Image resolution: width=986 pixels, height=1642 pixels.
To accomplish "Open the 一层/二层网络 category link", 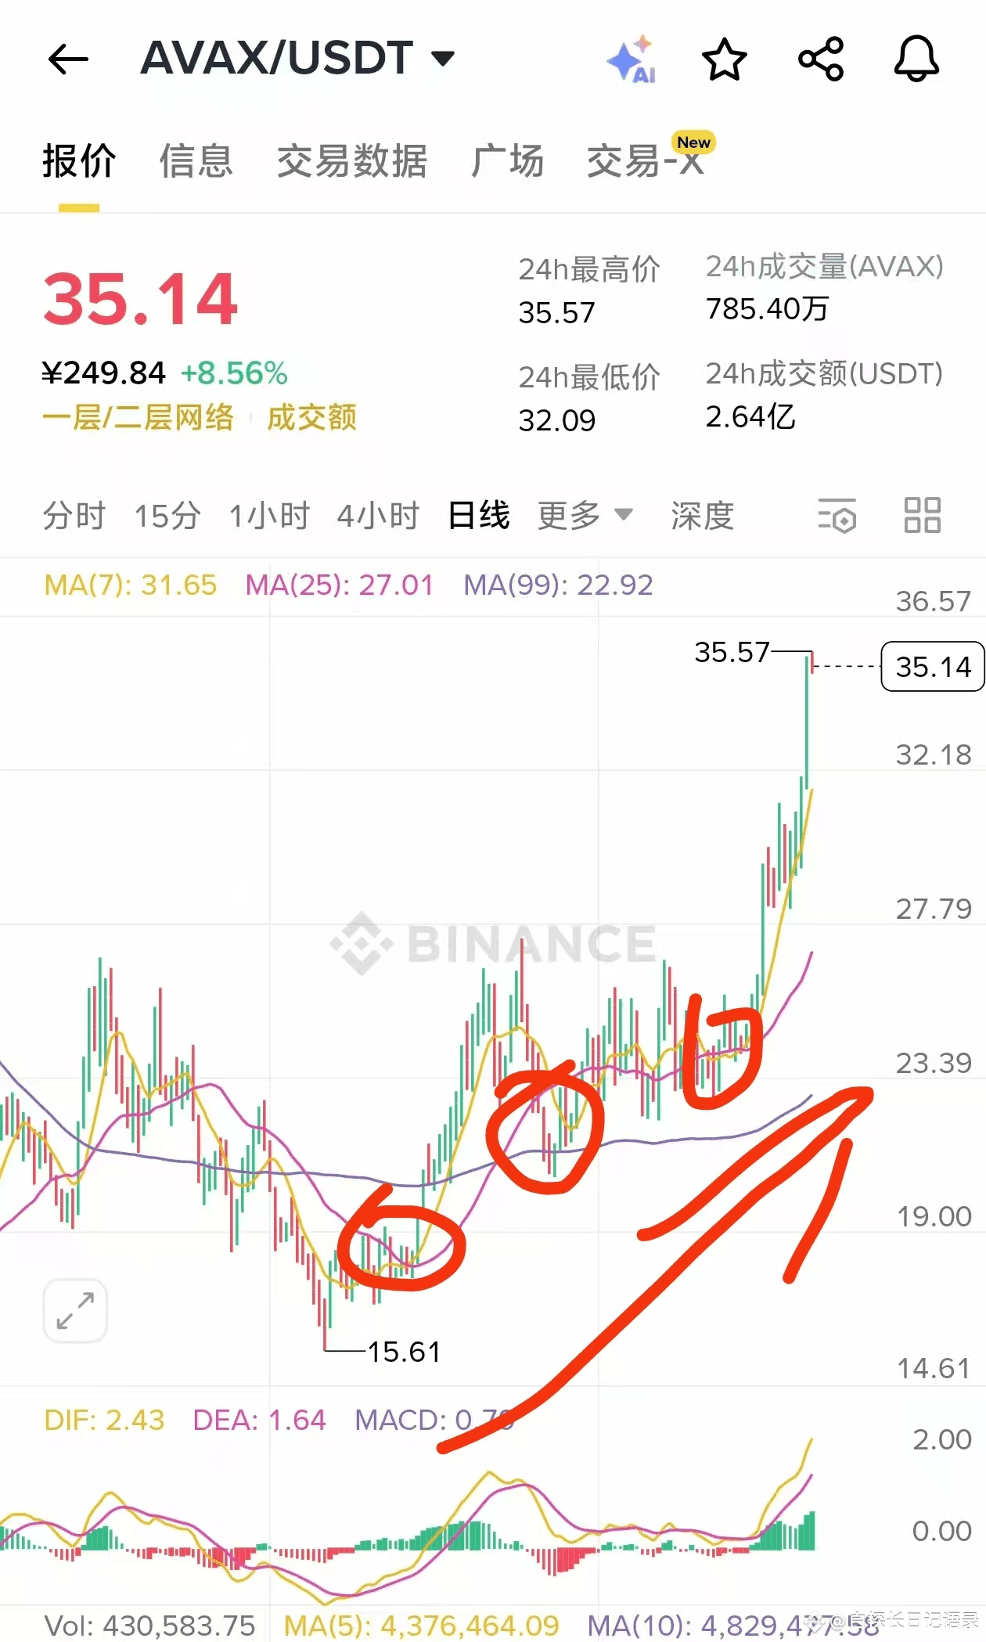I will pos(139,417).
